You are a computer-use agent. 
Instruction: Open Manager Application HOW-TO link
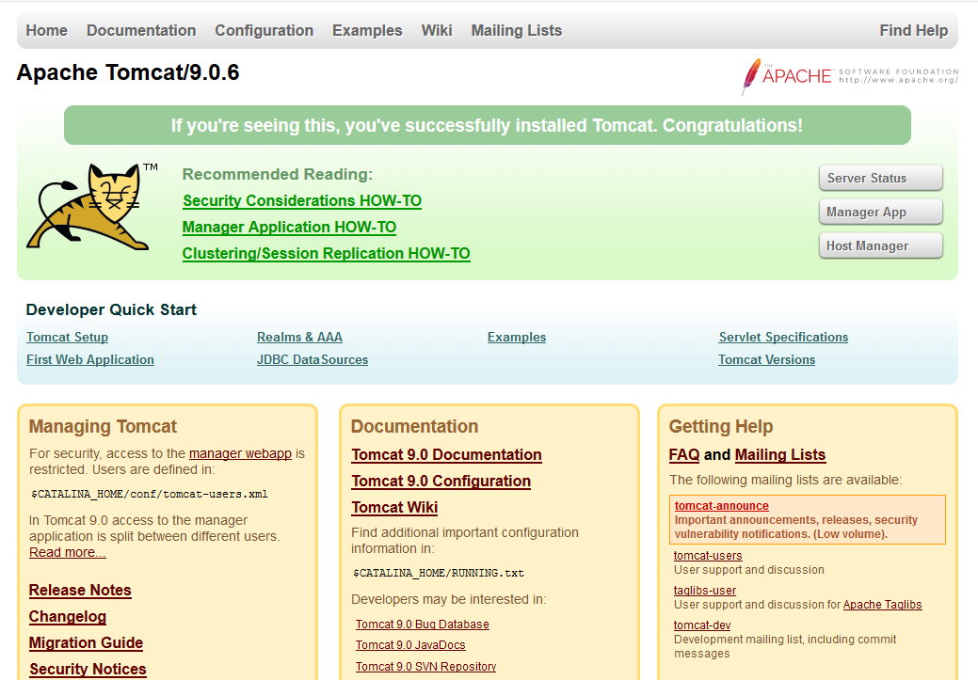point(289,227)
